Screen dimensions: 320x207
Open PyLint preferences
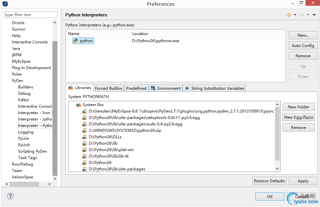(23, 139)
